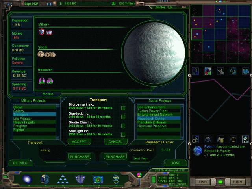The width and height of the screenshot is (252, 189).
Task: Click the green indicator between FIND and TURN
Action: tap(220, 182)
